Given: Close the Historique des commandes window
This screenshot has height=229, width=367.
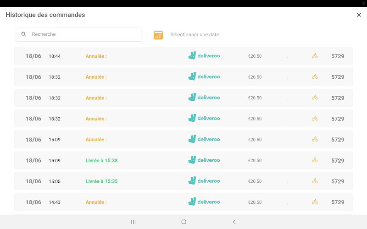Looking at the screenshot, I should 359,15.
